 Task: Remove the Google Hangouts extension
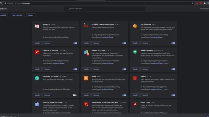point(145,69)
